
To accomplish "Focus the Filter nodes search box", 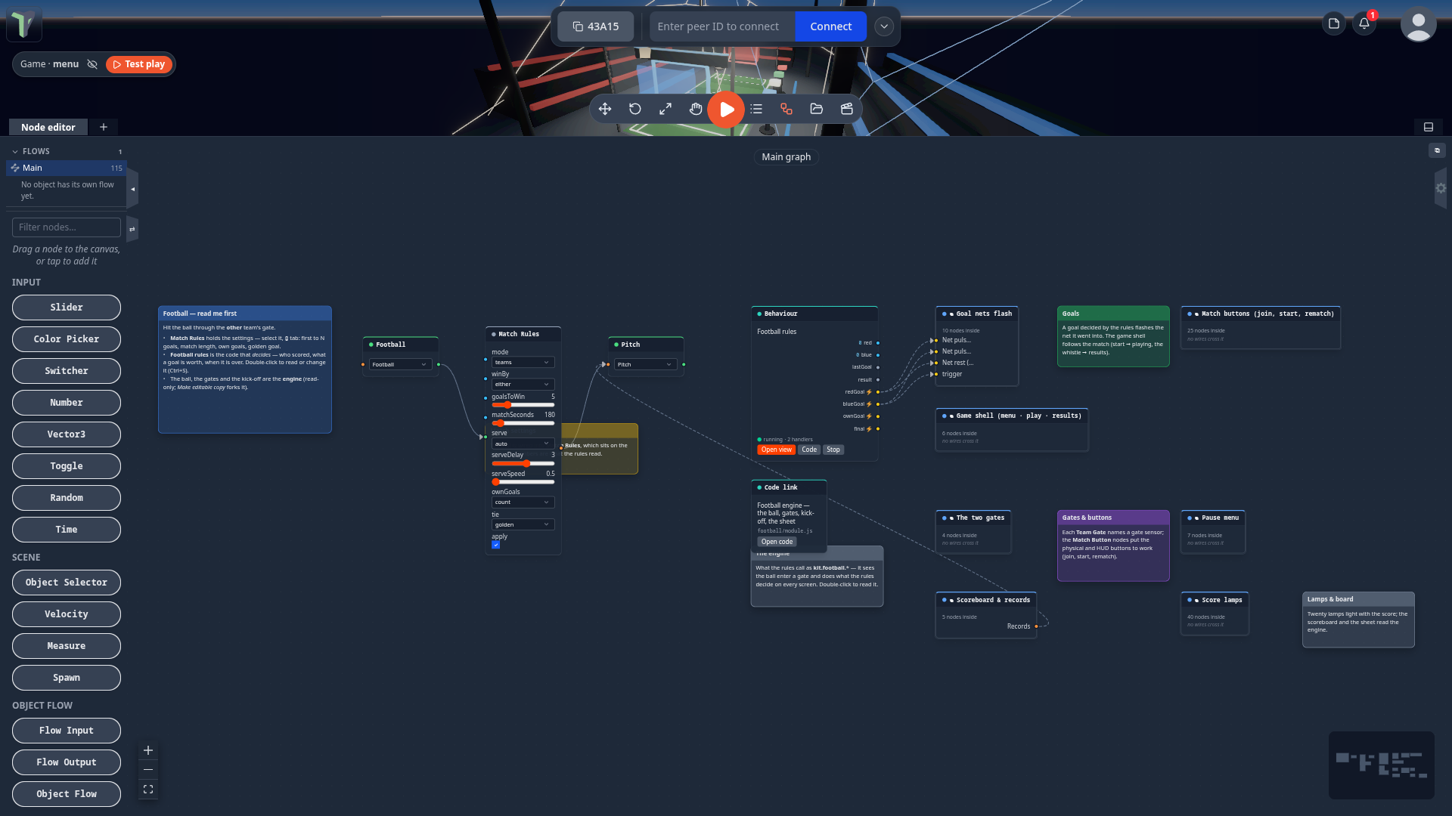I will click(67, 227).
